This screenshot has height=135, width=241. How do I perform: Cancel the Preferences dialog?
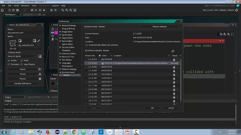(171, 108)
